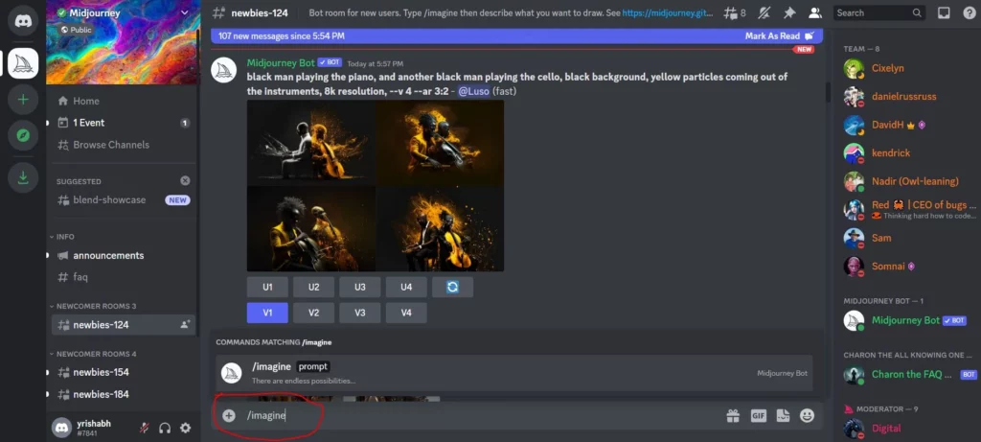Click the Download Apps arrow icon
The height and width of the screenshot is (442, 981).
click(23, 177)
